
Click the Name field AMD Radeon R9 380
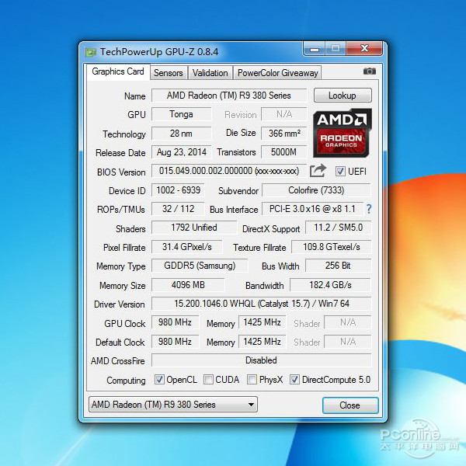point(229,96)
